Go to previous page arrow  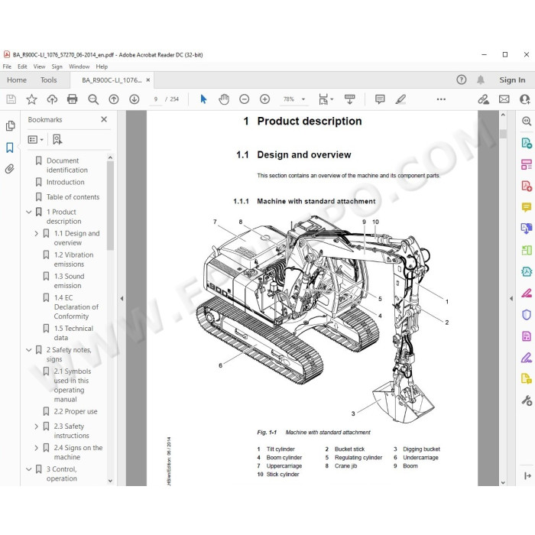tap(114, 99)
